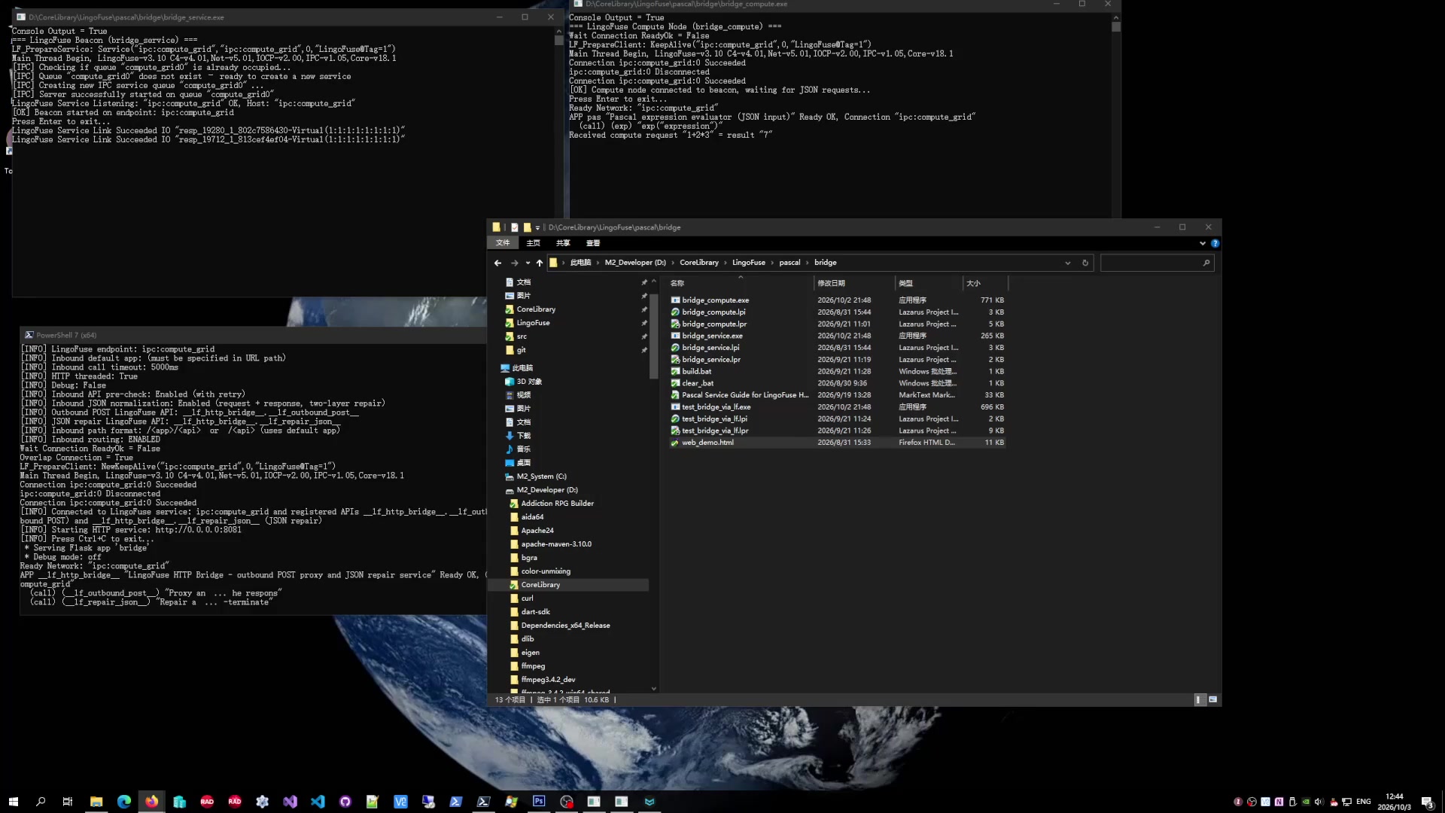
Task: Select apache-maven-3.10.0 folder in tree
Action: [556, 544]
